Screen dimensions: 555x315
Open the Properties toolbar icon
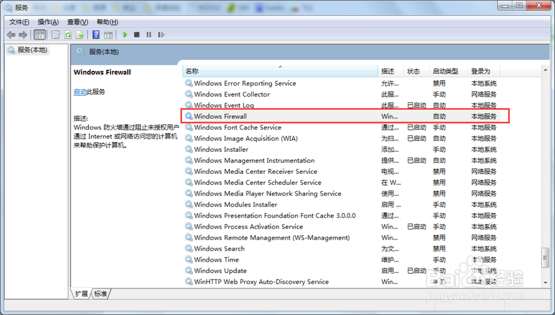point(56,35)
